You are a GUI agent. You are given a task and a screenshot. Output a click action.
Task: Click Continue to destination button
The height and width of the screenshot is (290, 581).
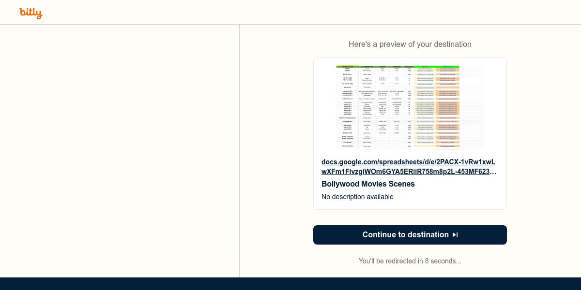click(x=410, y=235)
